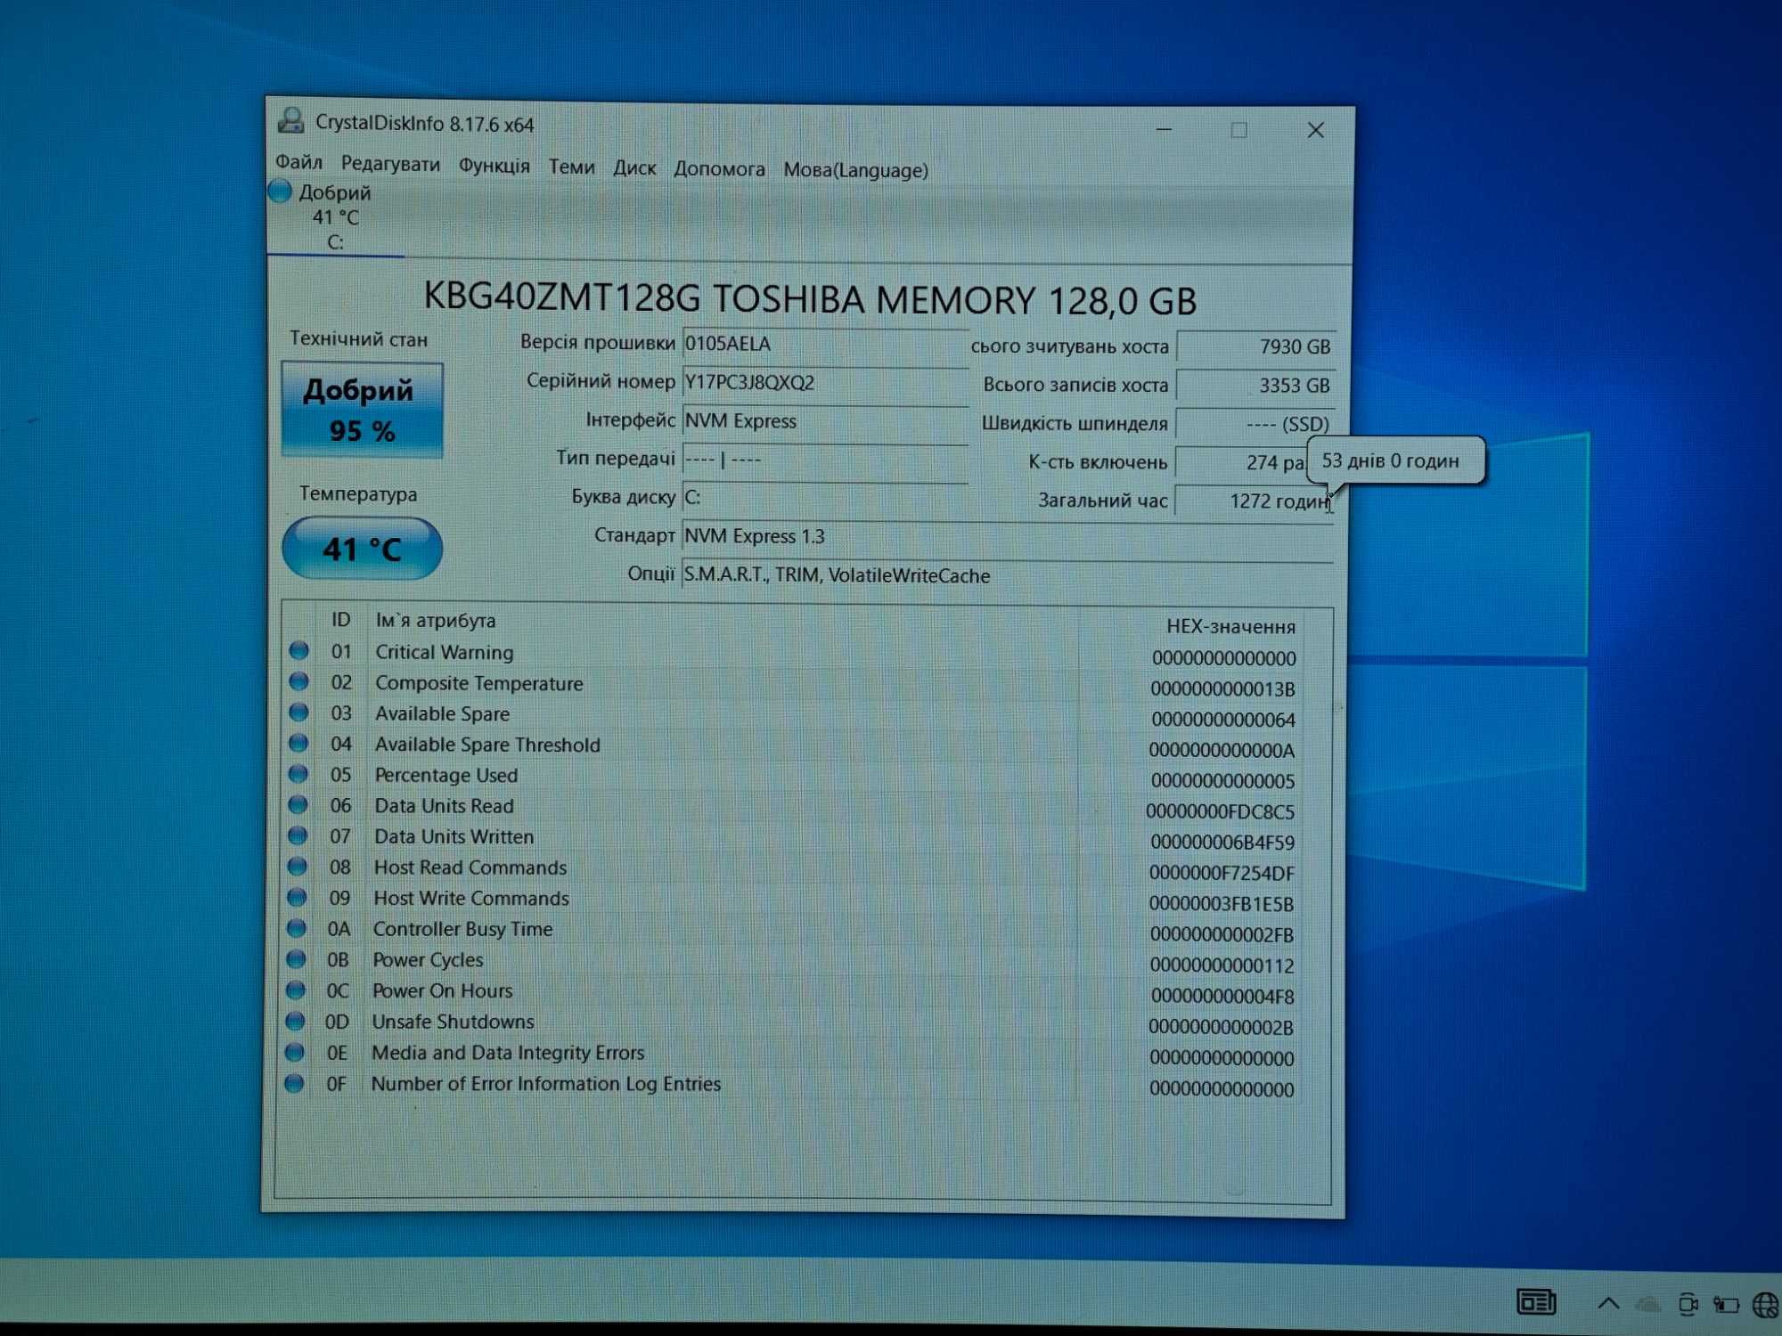Click status icon for Power On Hours row
Screen dimensions: 1782x1336
click(296, 990)
